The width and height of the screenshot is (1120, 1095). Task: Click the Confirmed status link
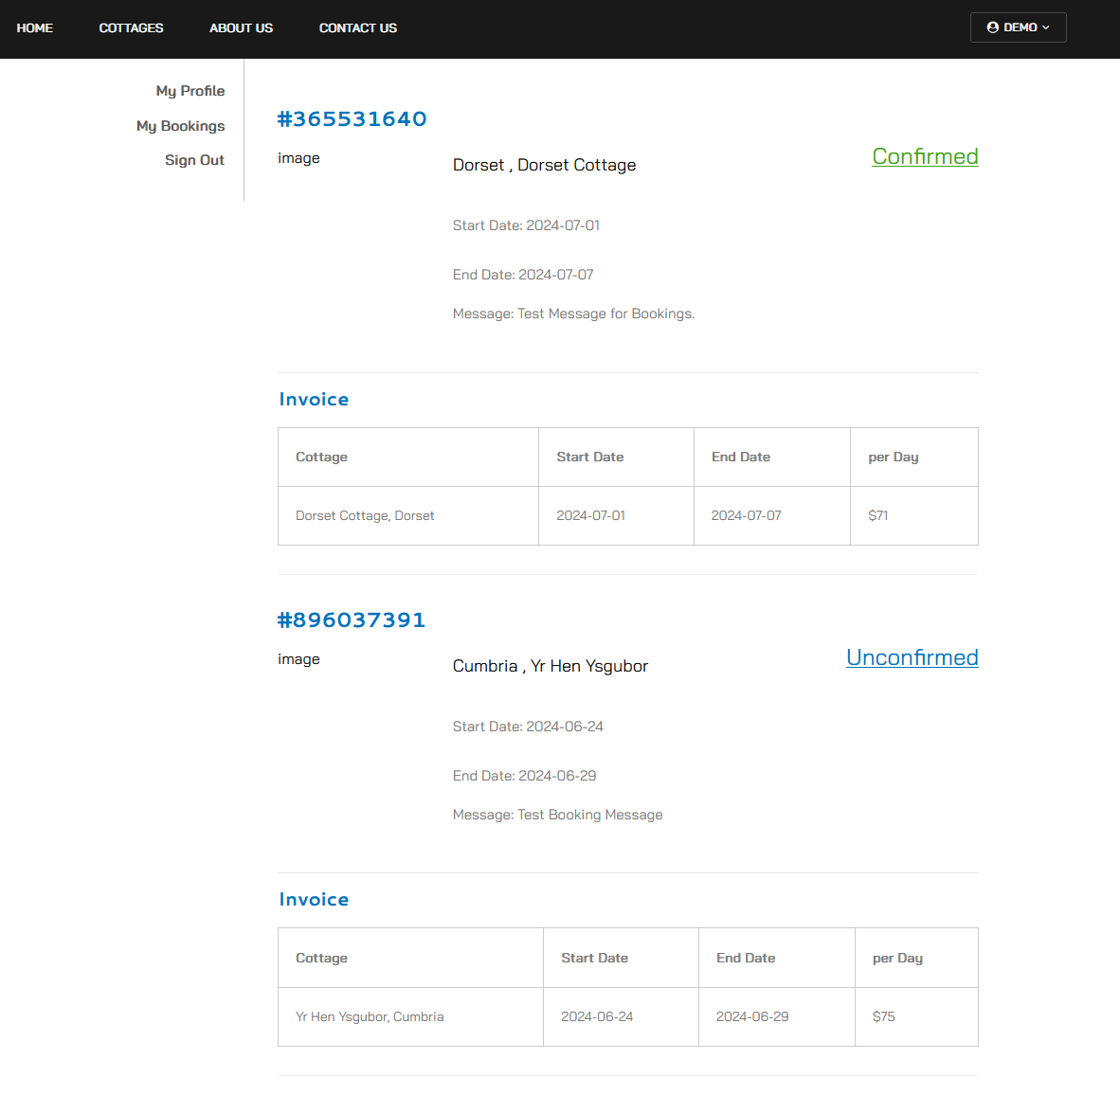(924, 156)
